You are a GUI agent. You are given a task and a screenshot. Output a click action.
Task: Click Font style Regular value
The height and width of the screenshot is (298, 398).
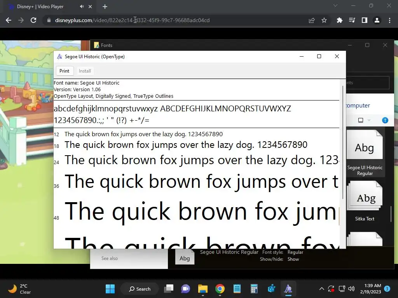295,252
